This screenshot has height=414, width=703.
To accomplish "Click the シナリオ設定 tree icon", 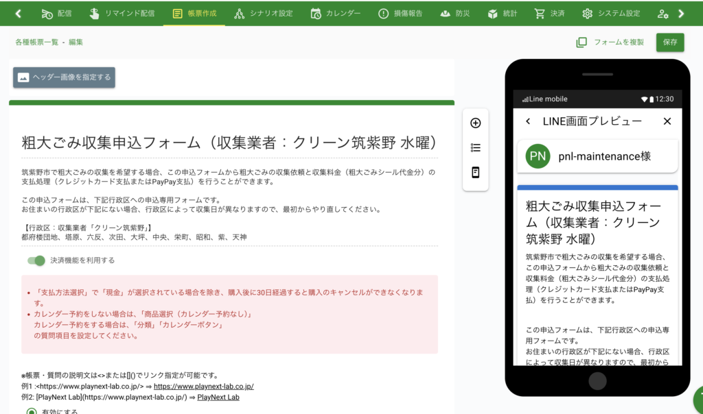I will 240,14.
